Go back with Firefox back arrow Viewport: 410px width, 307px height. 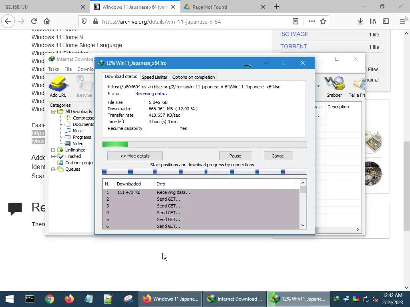8,22
